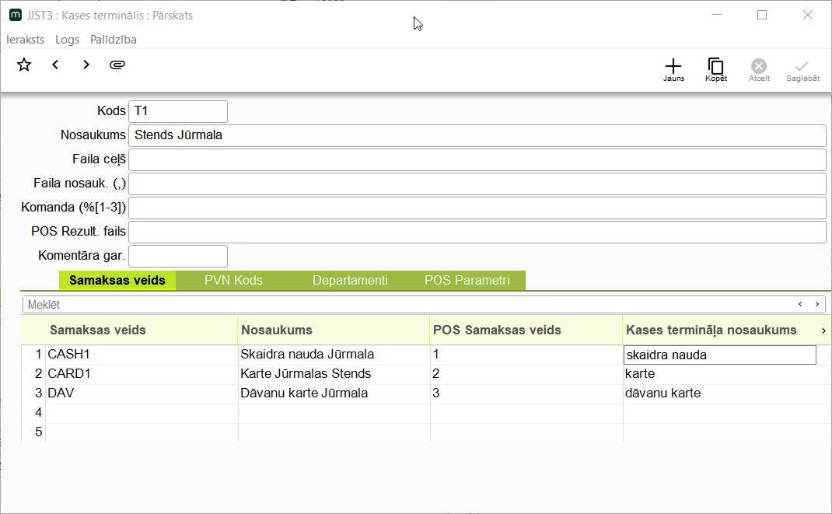Viewport: 832px width, 514px height.
Task: Go to next record arrow
Action: click(x=86, y=65)
